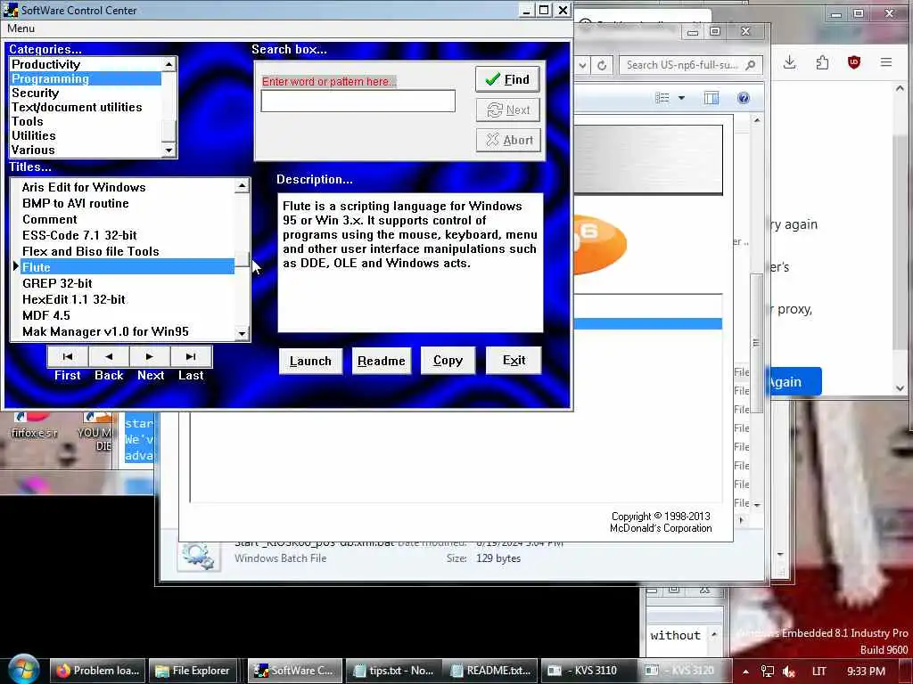Select BMP to AVI routine title

(x=127, y=203)
